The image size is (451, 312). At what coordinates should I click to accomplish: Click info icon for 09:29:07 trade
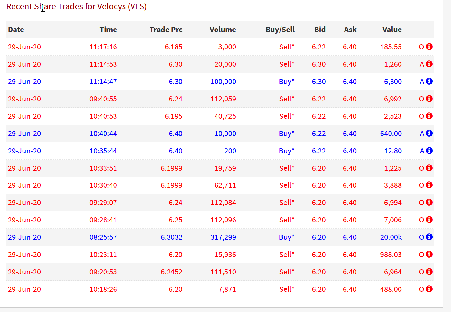point(429,202)
